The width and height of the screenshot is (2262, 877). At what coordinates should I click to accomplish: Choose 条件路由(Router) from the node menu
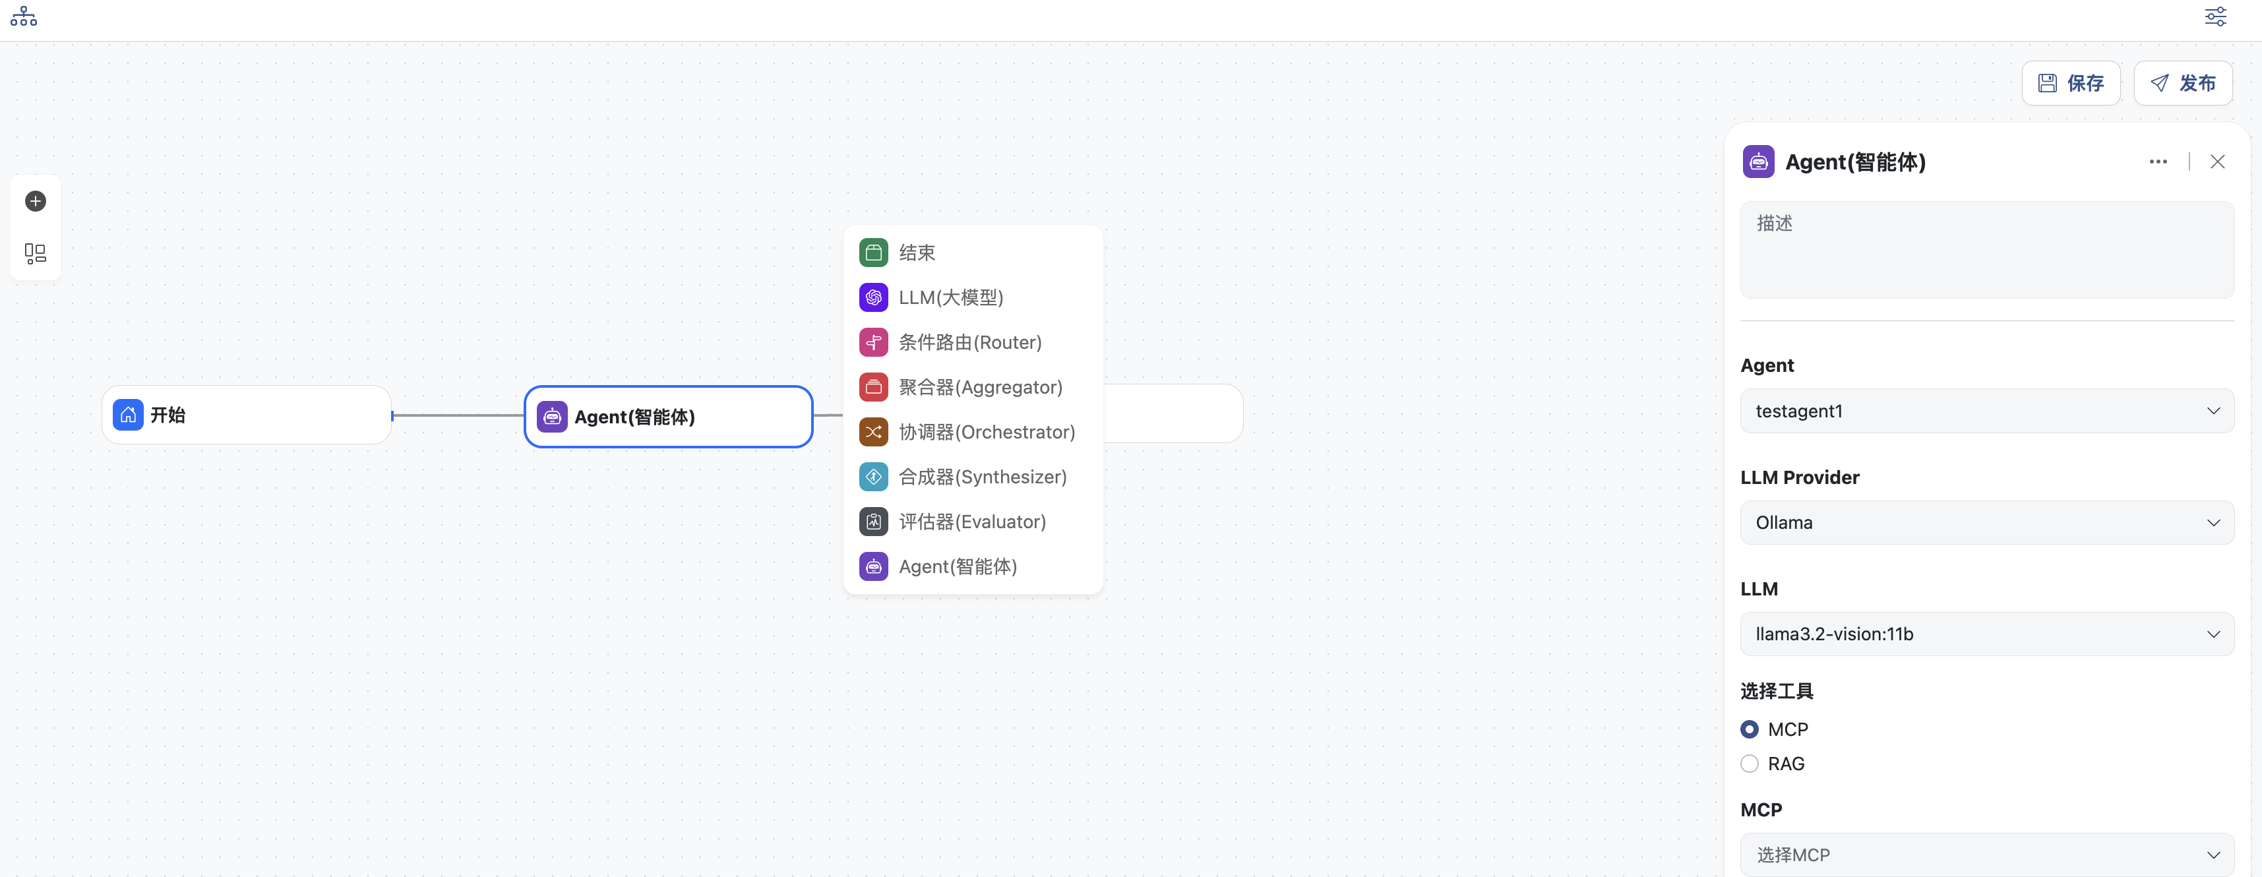point(969,342)
